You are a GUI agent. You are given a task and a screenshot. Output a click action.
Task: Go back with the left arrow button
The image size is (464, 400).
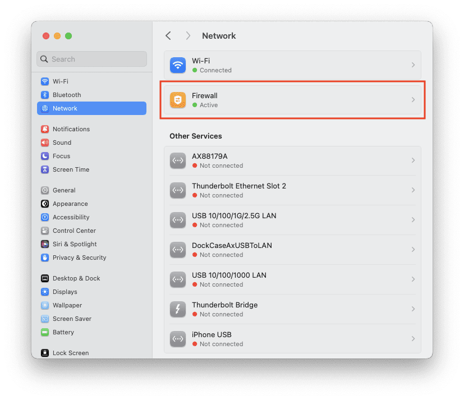point(168,36)
